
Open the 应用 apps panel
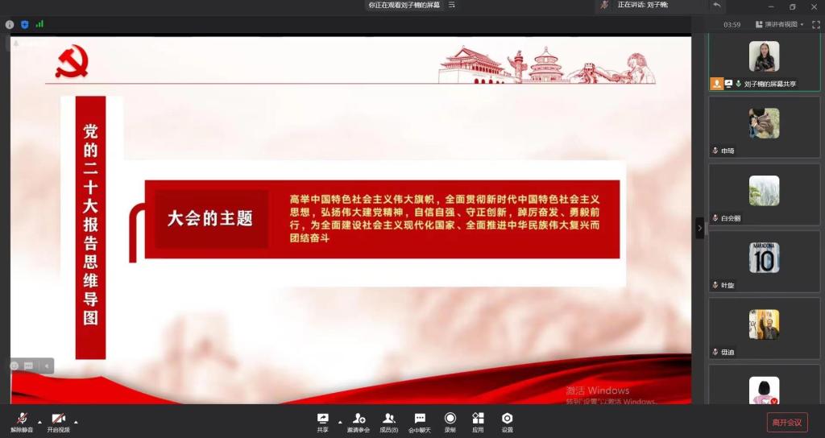coord(478,422)
